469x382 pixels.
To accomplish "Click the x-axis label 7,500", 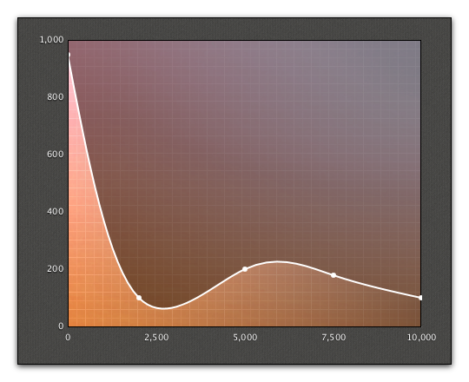I will click(x=334, y=338).
